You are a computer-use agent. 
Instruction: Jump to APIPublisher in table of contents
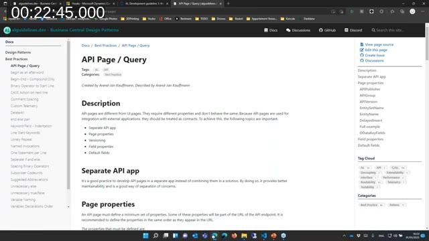370,89
